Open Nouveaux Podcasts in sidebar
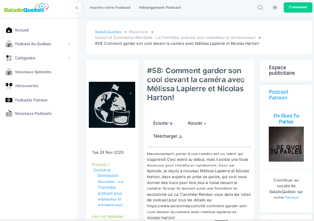This screenshot has width=314, height=221. click(33, 113)
